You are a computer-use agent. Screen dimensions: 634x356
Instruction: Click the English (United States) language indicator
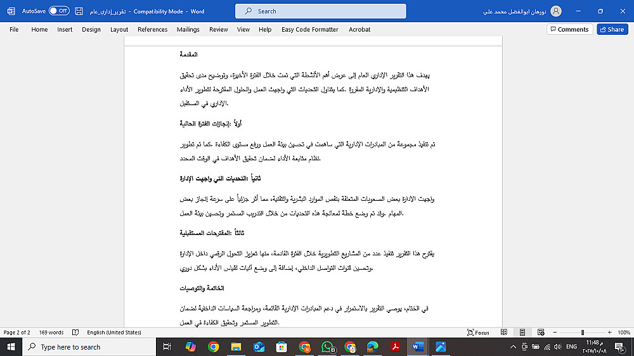(114, 333)
